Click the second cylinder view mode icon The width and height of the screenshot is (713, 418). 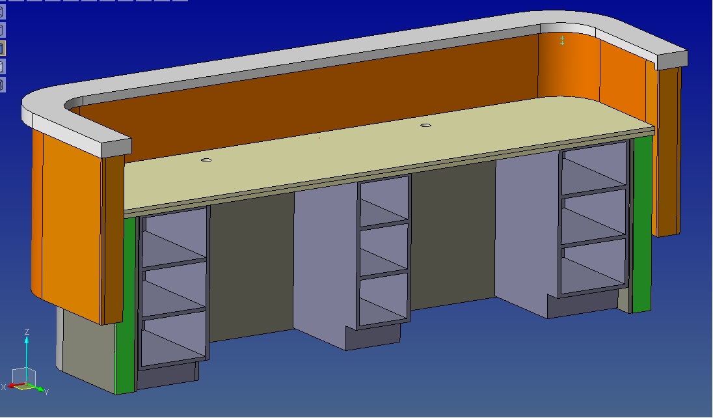click(x=2, y=29)
